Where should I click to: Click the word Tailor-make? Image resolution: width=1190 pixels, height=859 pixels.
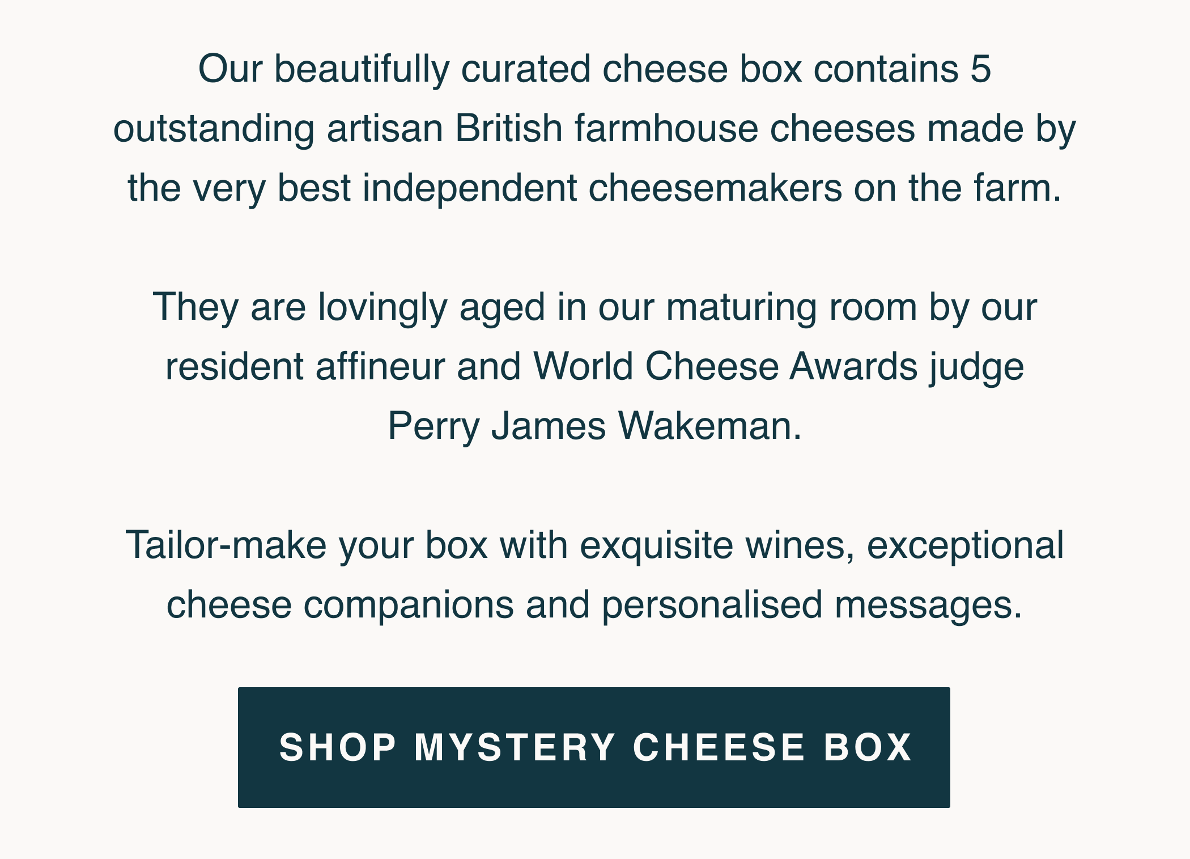point(226,545)
